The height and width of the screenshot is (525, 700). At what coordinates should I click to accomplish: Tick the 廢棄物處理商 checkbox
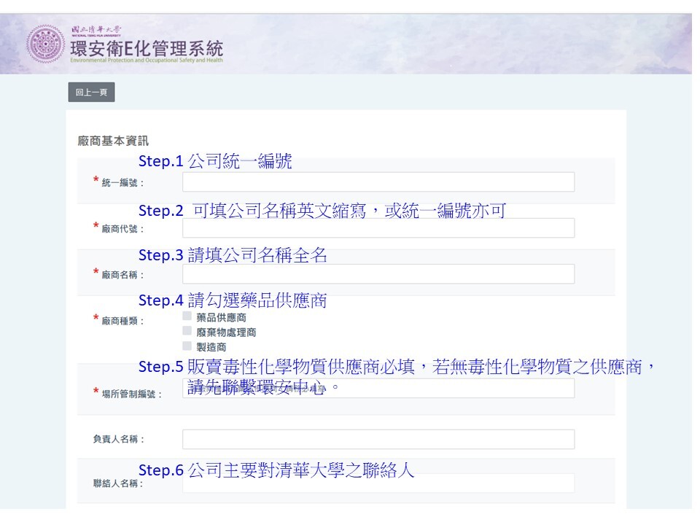(187, 332)
